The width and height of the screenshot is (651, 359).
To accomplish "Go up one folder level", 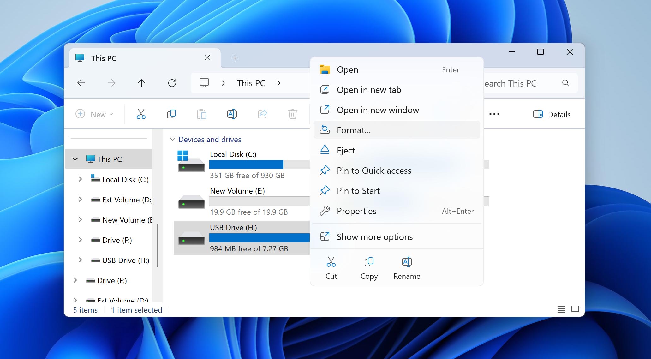I will 141,83.
